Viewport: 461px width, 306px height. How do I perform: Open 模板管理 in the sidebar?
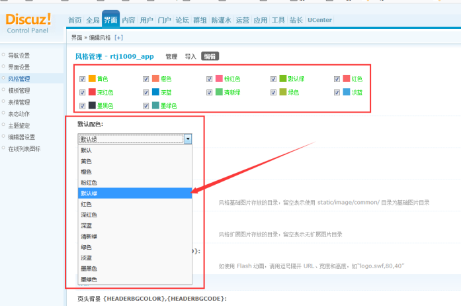[19, 91]
